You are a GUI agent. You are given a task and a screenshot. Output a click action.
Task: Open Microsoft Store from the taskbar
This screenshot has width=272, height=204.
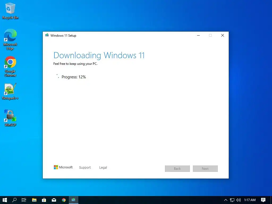coord(44,200)
